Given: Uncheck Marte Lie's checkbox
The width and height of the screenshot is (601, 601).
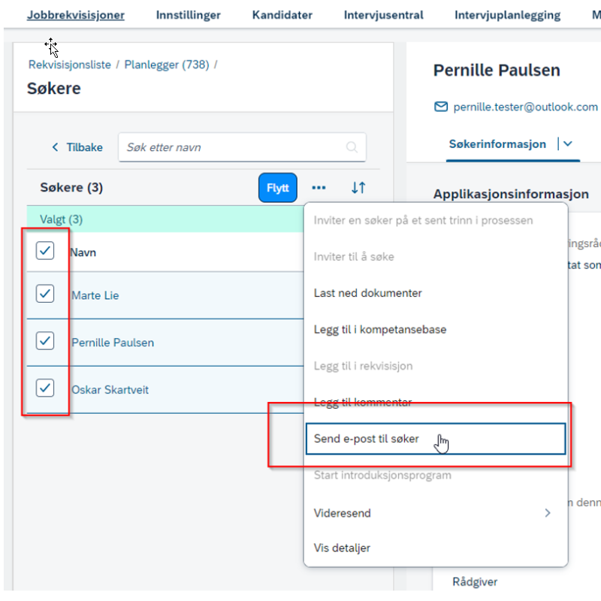Looking at the screenshot, I should [x=45, y=294].
